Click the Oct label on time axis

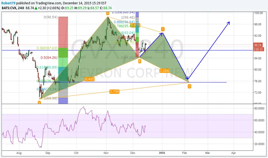coord(76,153)
